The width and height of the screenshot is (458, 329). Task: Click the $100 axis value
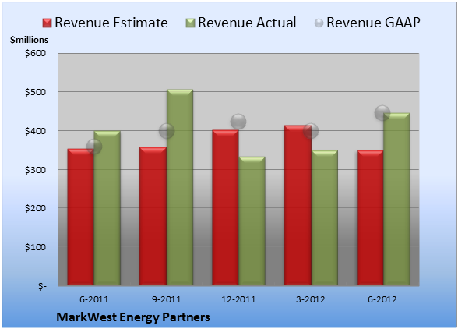(35, 247)
